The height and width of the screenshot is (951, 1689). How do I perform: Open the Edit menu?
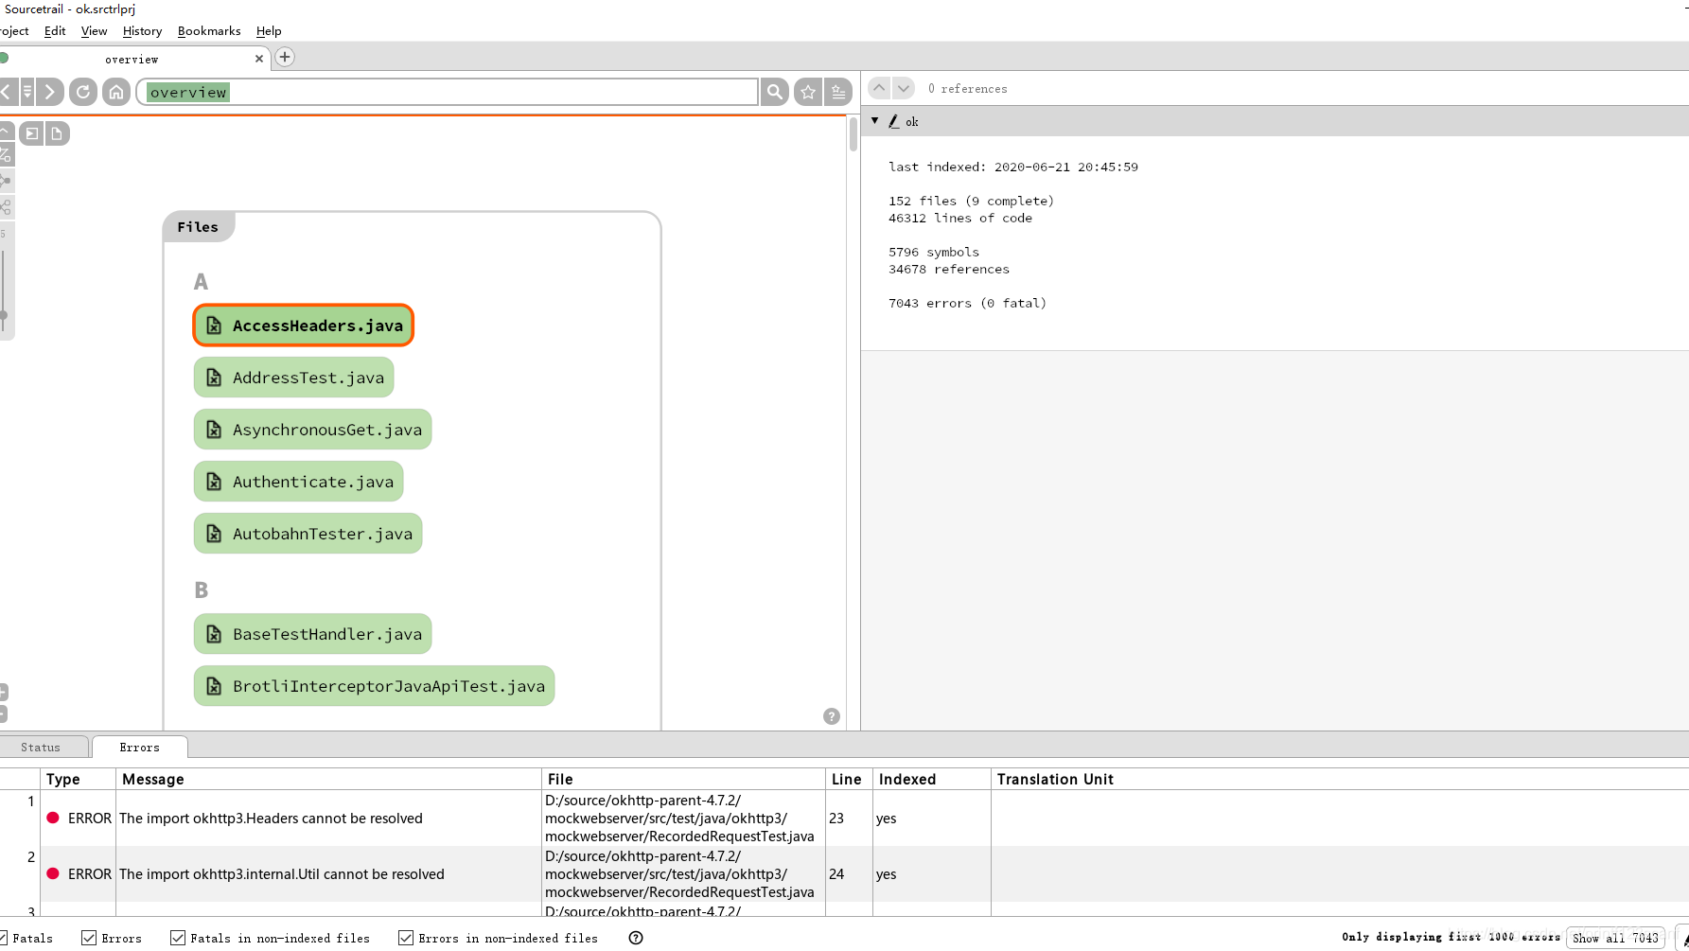click(55, 31)
